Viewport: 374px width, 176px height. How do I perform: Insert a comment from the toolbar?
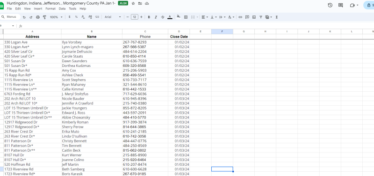(x=247, y=17)
